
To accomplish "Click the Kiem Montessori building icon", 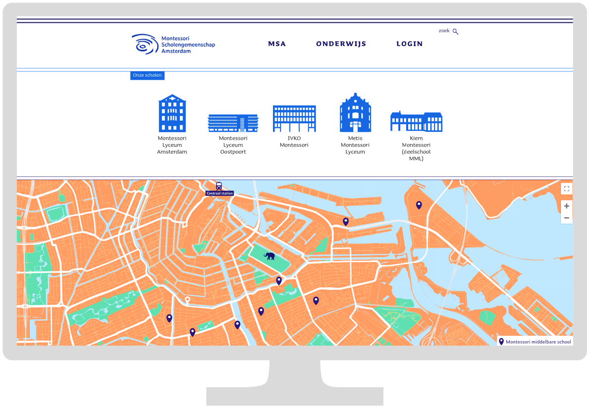I will pyautogui.click(x=416, y=121).
